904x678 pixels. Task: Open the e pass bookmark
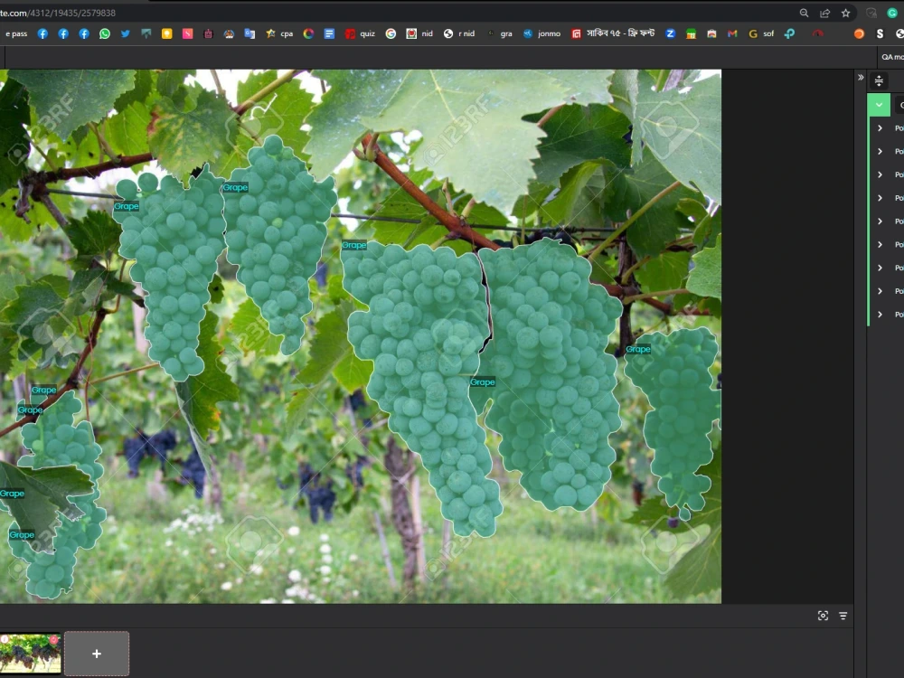(16, 33)
